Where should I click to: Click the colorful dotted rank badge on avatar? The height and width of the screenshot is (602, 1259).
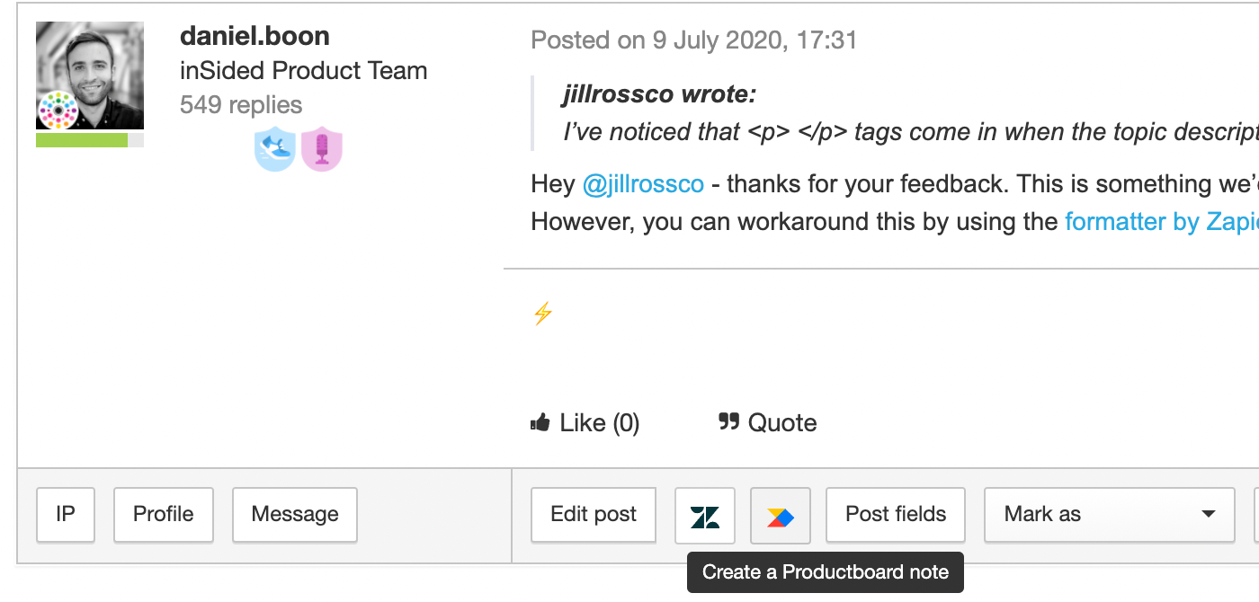[58, 111]
